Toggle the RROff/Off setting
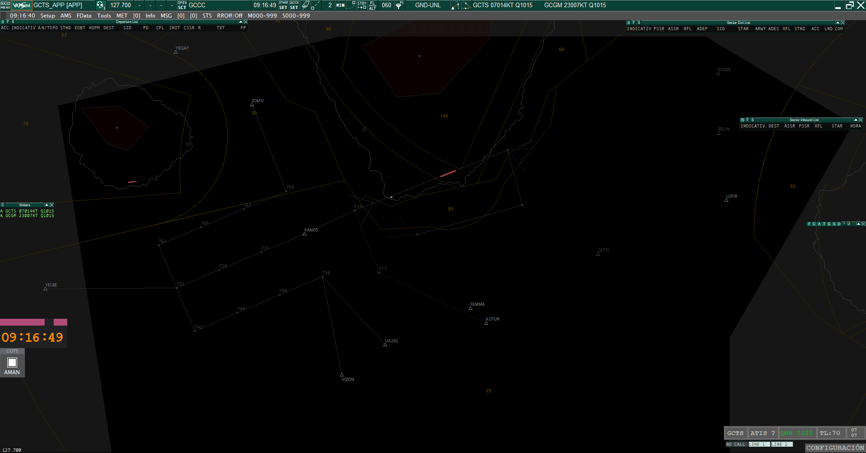This screenshot has height=453, width=866. 230,15
